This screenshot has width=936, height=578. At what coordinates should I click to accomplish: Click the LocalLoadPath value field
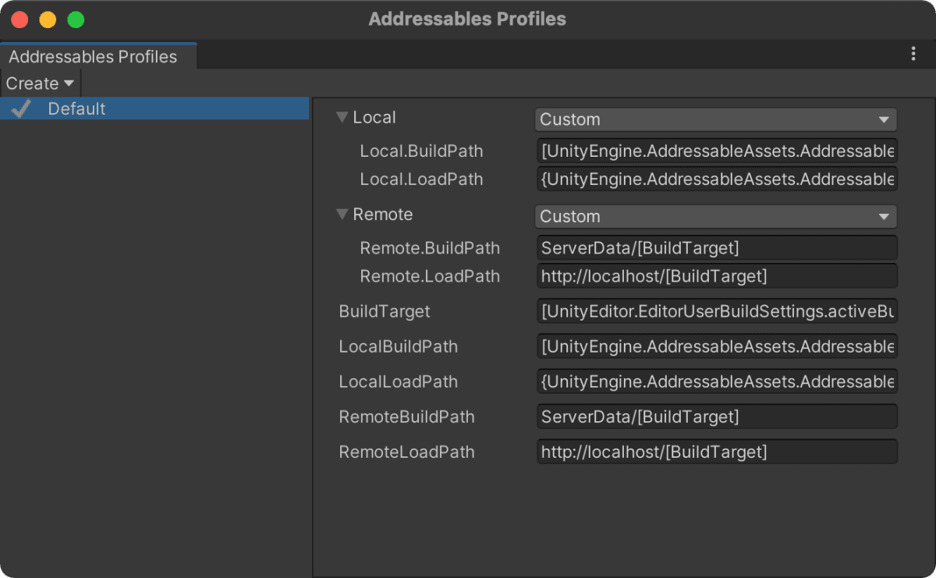[x=717, y=381]
